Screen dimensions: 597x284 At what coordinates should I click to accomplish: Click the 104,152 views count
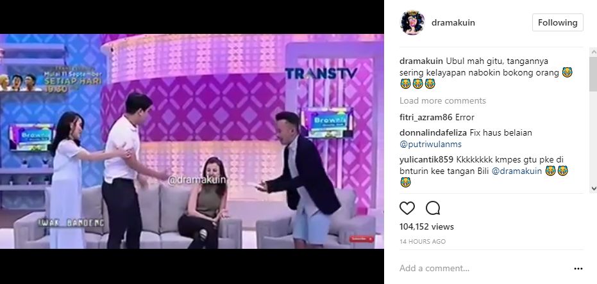(427, 226)
